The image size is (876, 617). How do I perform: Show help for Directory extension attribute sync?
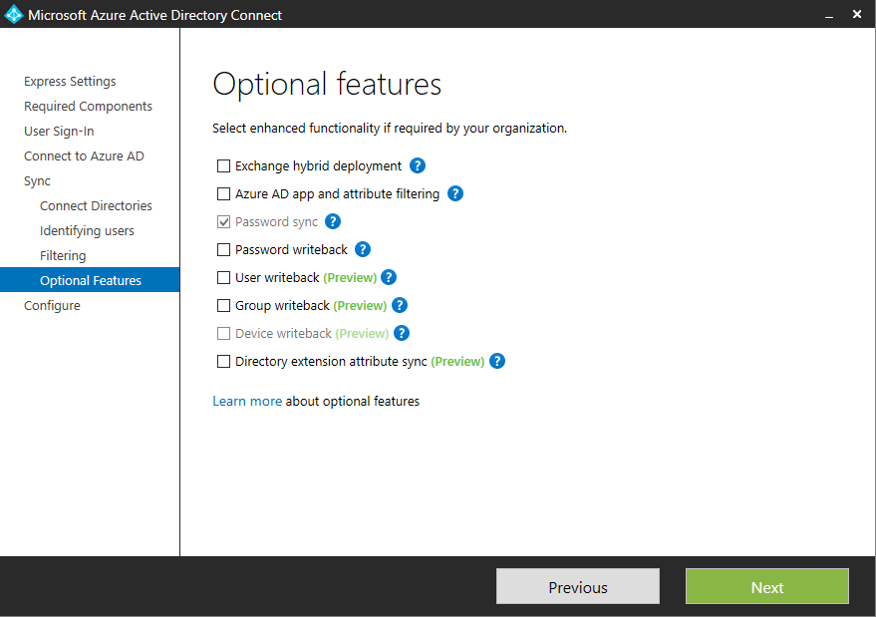click(x=497, y=361)
